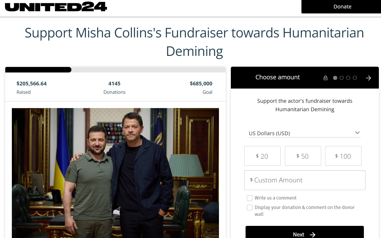This screenshot has height=238, width=381.
Task: Focus the Custom Amount input field
Action: tap(305, 180)
